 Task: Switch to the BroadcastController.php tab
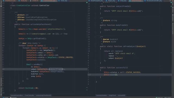154,1
